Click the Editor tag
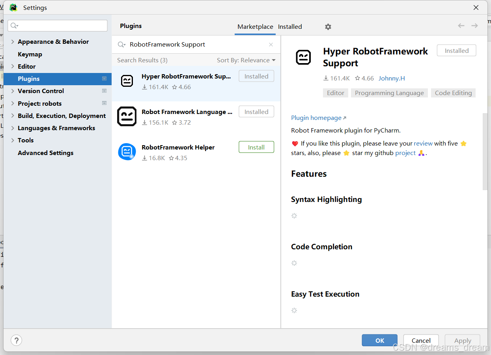 point(336,93)
